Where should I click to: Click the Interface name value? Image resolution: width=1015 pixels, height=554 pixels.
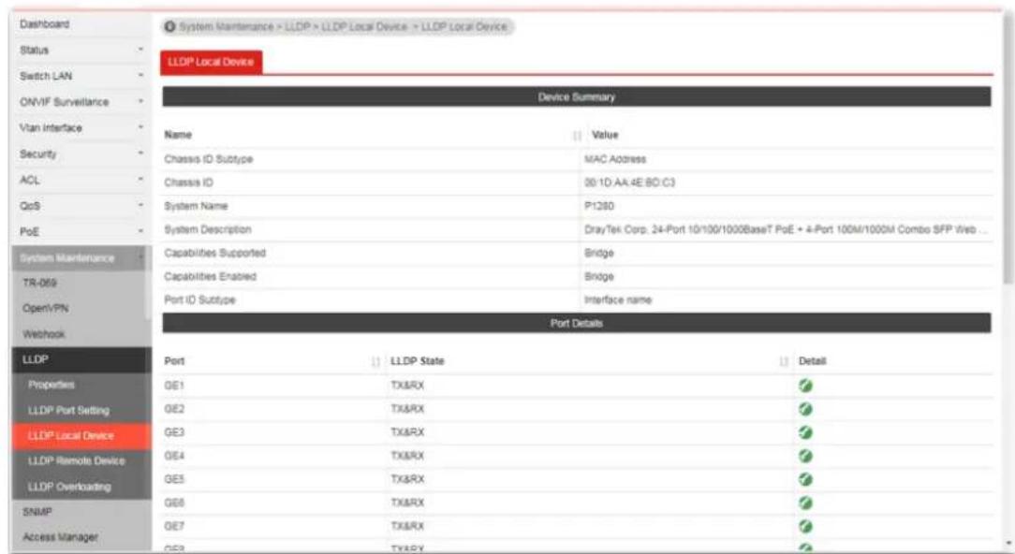618,299
